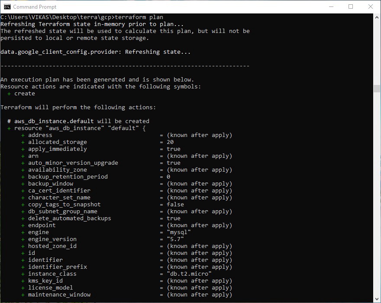Click the vertical scrollbar thumb

tap(377, 88)
